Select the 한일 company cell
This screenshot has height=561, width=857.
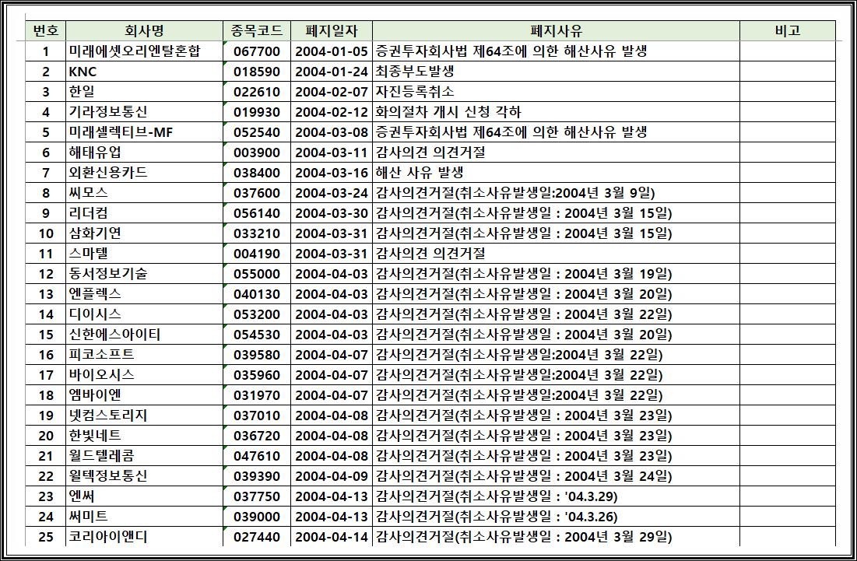tap(144, 92)
